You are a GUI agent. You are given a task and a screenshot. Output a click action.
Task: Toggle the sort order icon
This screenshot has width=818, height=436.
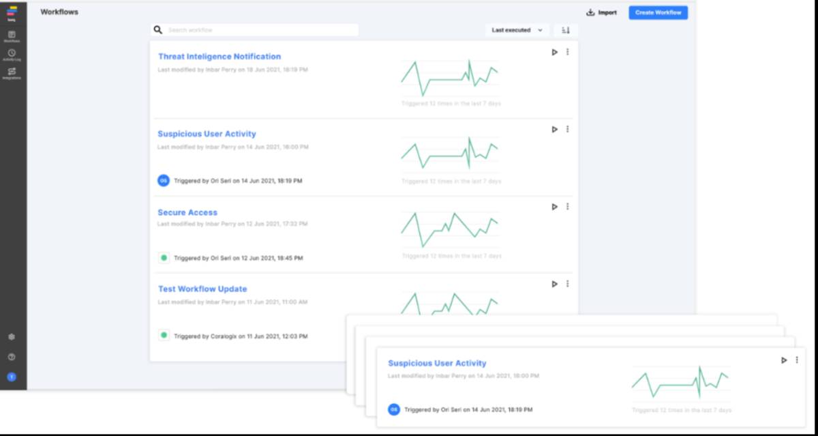[x=566, y=30]
